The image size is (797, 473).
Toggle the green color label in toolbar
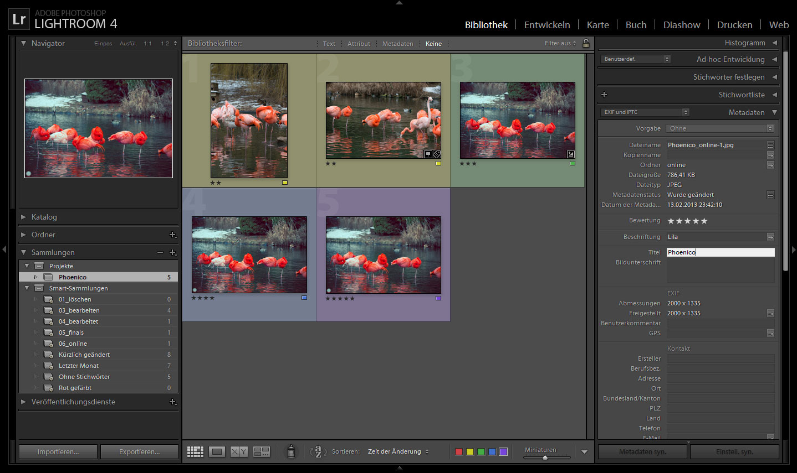tap(481, 452)
